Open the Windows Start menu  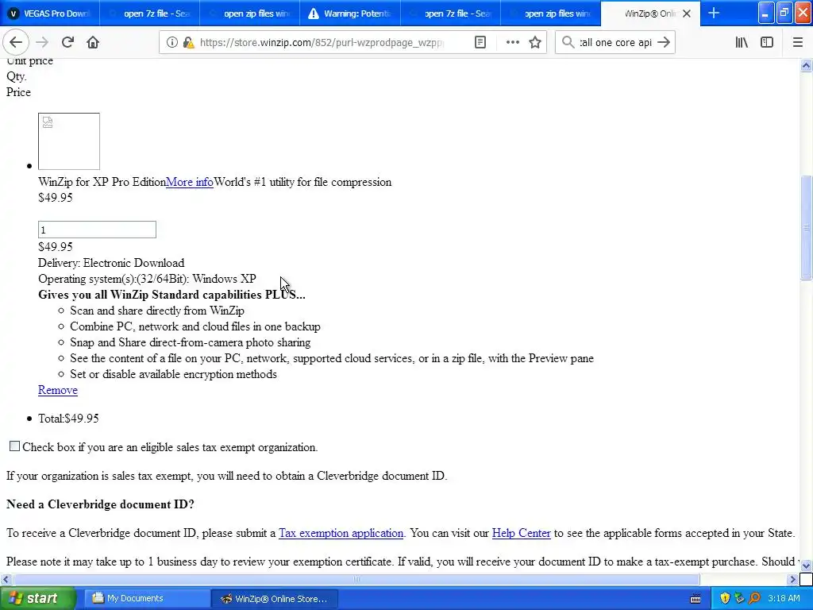click(x=37, y=599)
